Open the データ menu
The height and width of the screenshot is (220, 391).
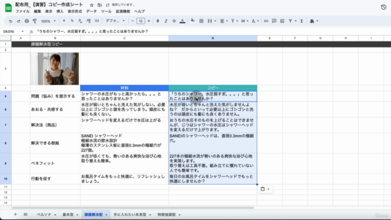tap(92, 12)
